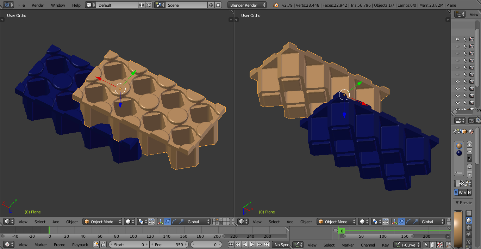Click manipulate center points icon in left viewport
The image size is (481, 249).
point(151,221)
